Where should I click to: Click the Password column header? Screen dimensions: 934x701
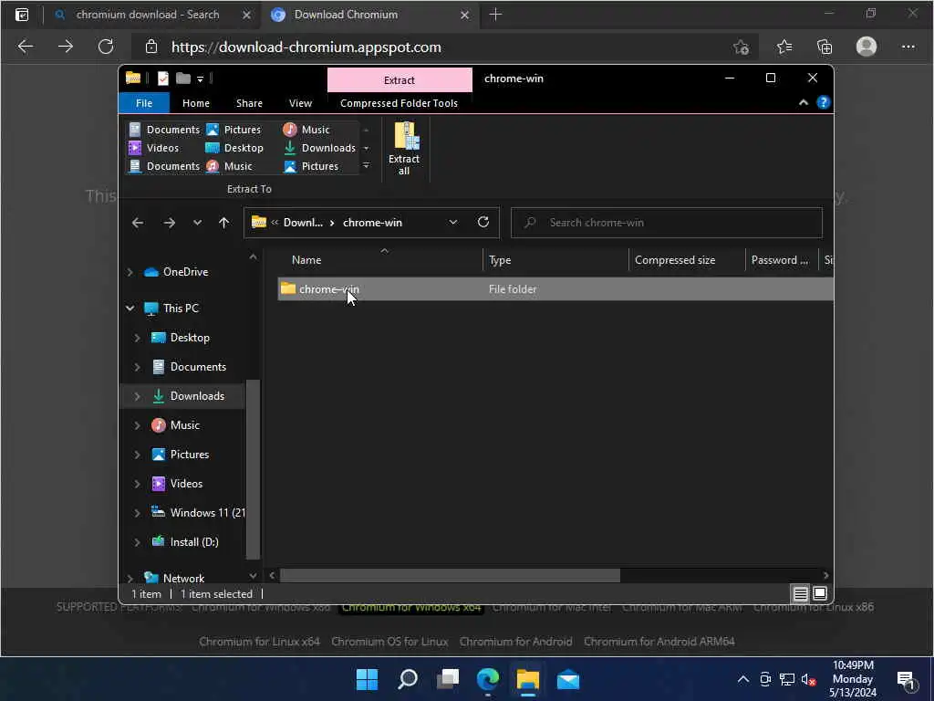(x=779, y=260)
